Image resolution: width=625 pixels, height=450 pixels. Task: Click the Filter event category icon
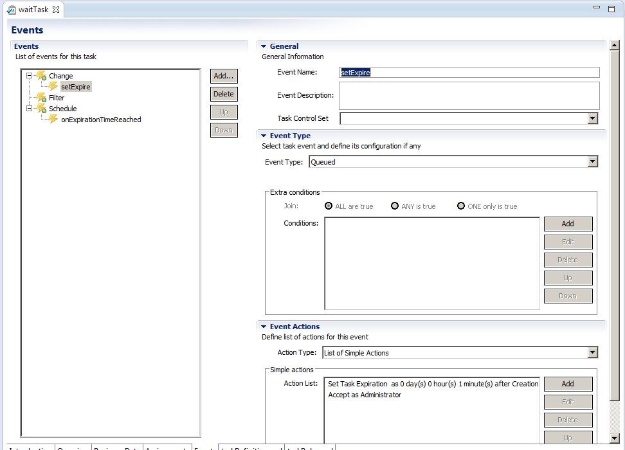pyautogui.click(x=42, y=98)
